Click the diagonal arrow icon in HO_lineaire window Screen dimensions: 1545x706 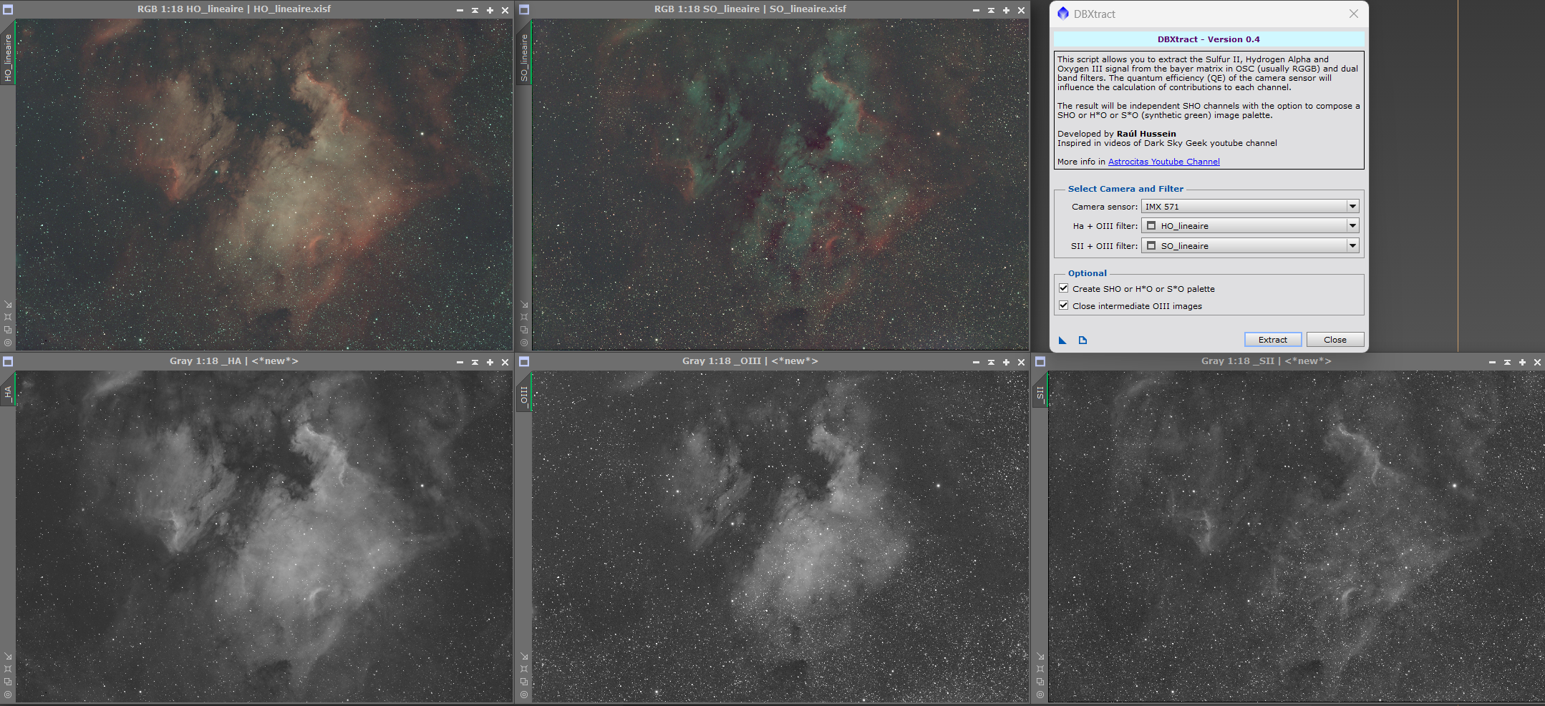8,305
